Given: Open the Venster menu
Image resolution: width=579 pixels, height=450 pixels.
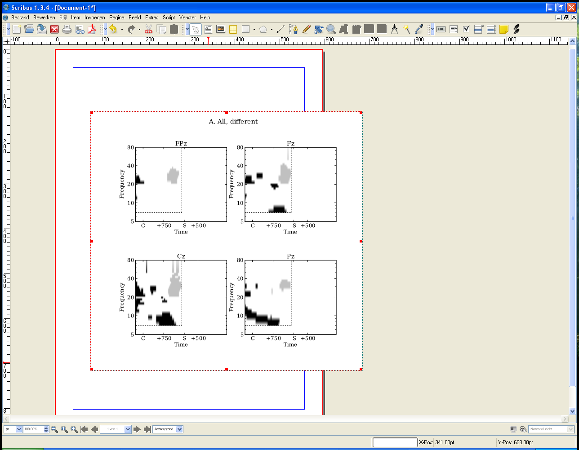Looking at the screenshot, I should [187, 18].
